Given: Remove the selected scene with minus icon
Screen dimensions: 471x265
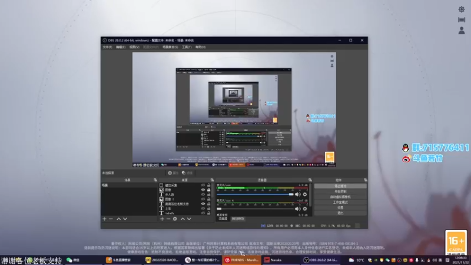Looking at the screenshot, I should point(111,218).
